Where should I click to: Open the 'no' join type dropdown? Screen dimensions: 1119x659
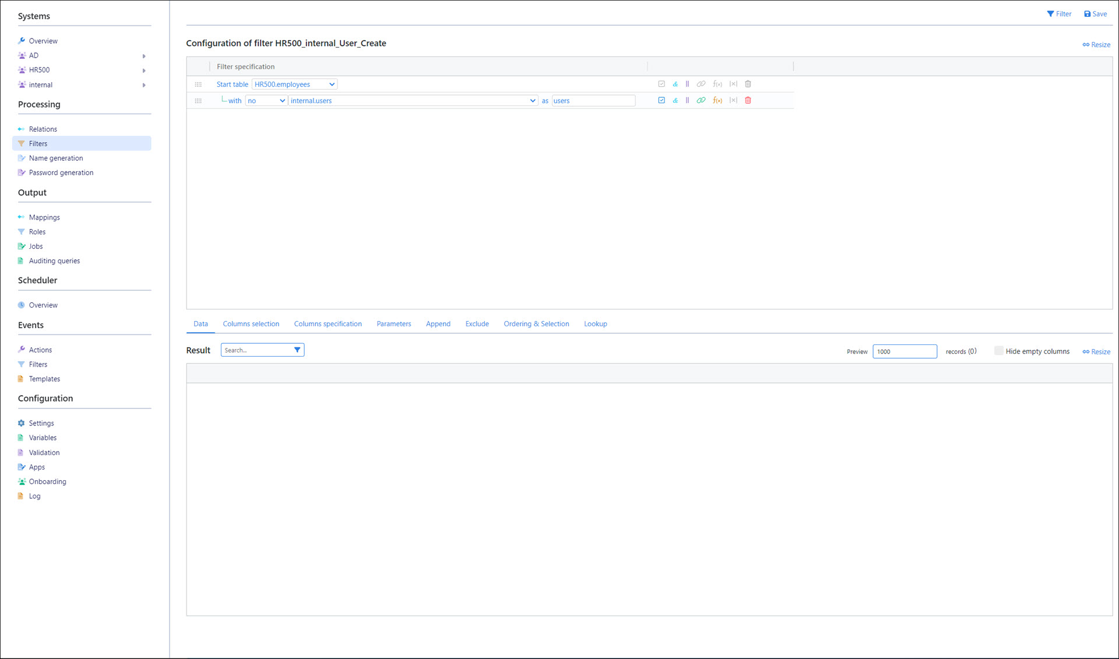266,101
